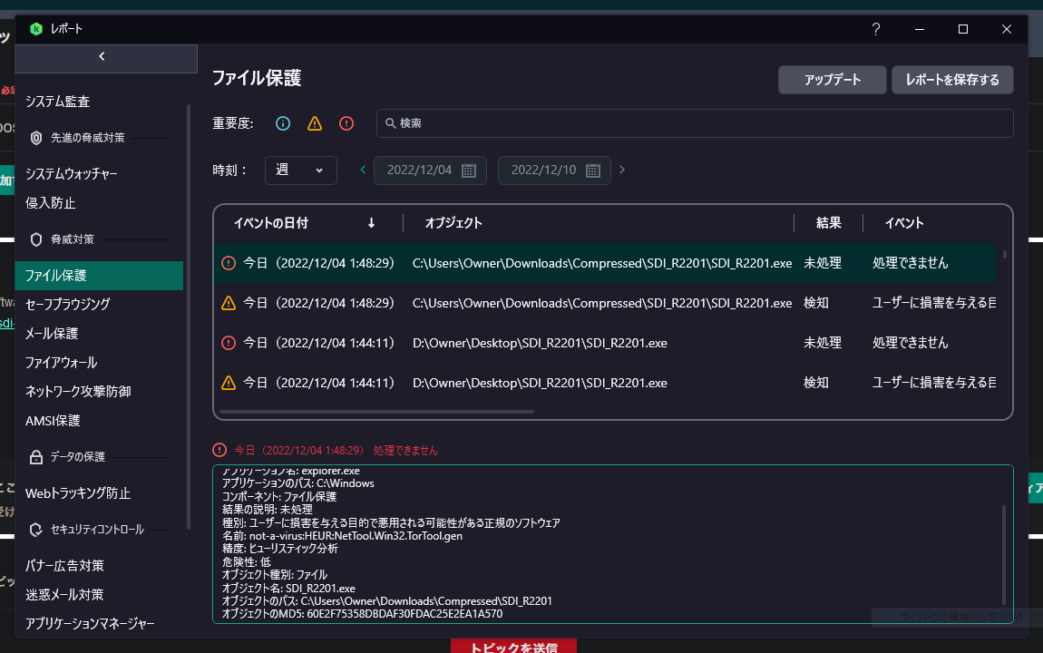Go to next week with right arrow

coord(622,170)
